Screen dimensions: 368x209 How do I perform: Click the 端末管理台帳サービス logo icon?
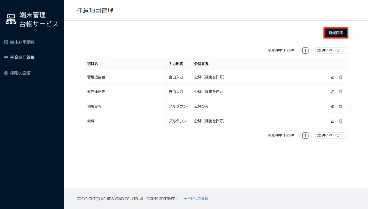tap(11, 19)
